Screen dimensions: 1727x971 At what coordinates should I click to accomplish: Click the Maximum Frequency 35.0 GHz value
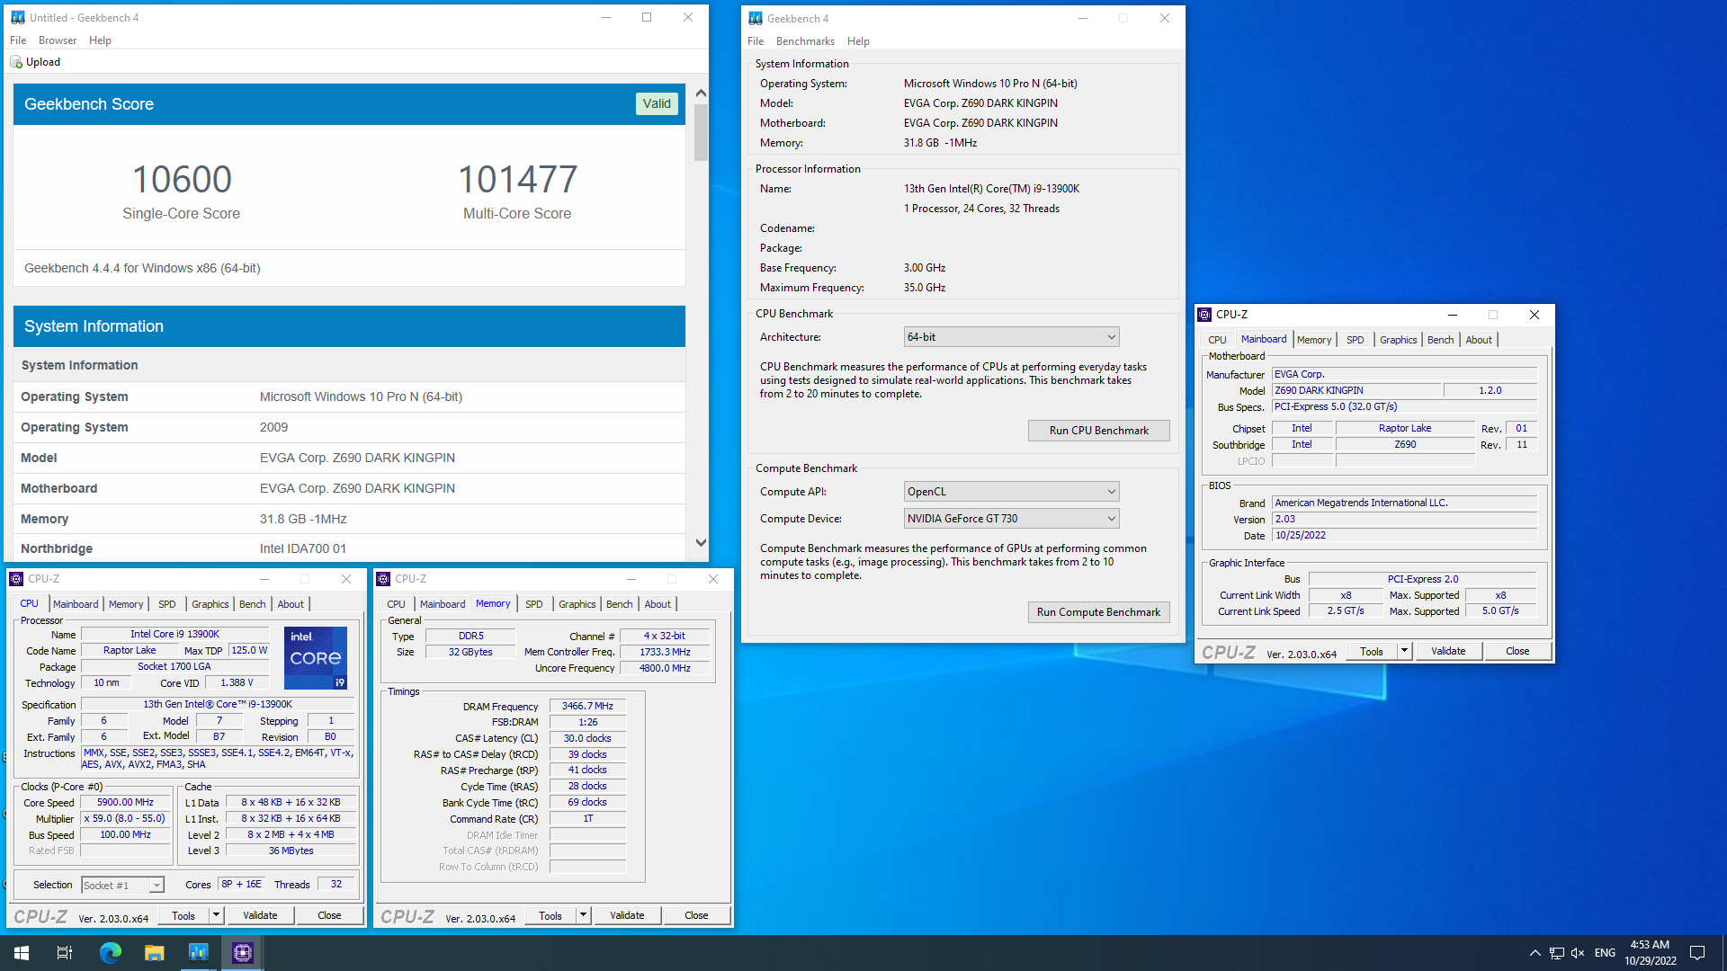pos(925,288)
